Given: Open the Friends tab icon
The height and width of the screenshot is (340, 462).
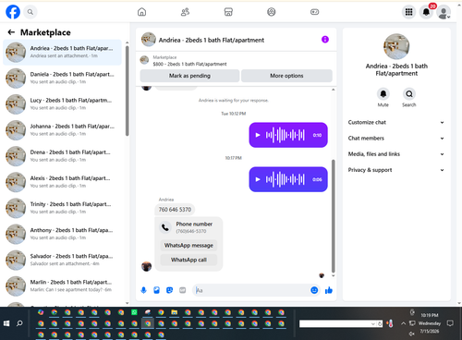Looking at the screenshot, I should 185,12.
